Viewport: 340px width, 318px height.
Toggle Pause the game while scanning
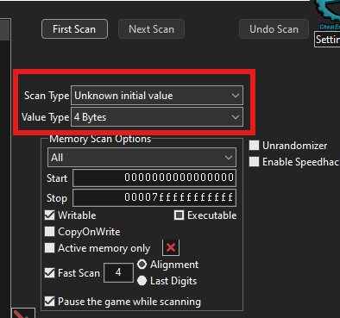tap(49, 302)
